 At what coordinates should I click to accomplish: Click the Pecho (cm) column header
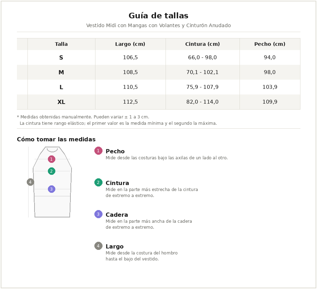270,44
